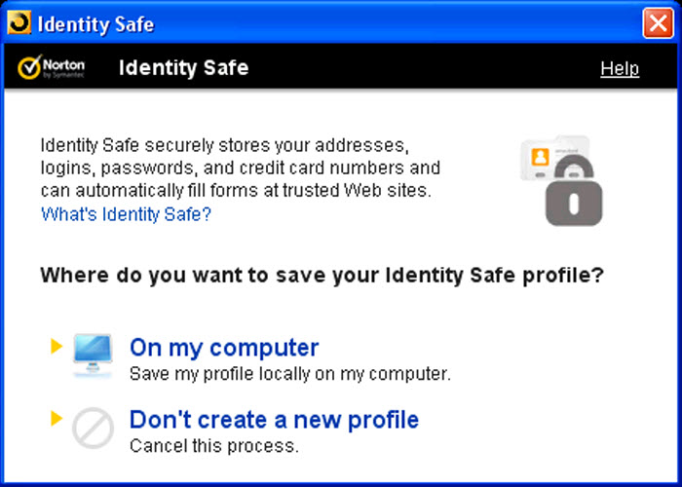Choose On my computer
Screen dimensions: 682x487
(224, 348)
